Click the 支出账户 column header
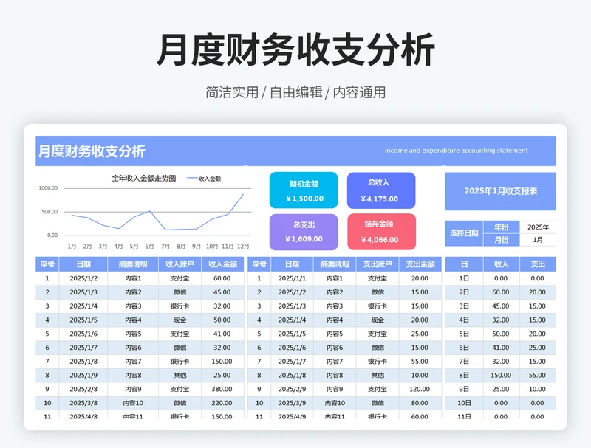Viewport: 591px width, 448px height. coord(378,264)
